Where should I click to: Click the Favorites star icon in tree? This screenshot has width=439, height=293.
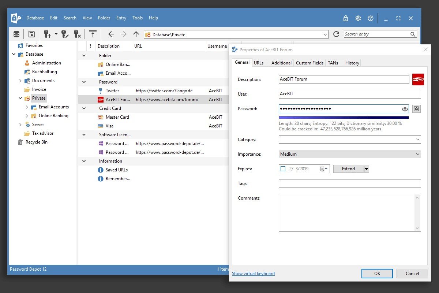[x=20, y=45]
